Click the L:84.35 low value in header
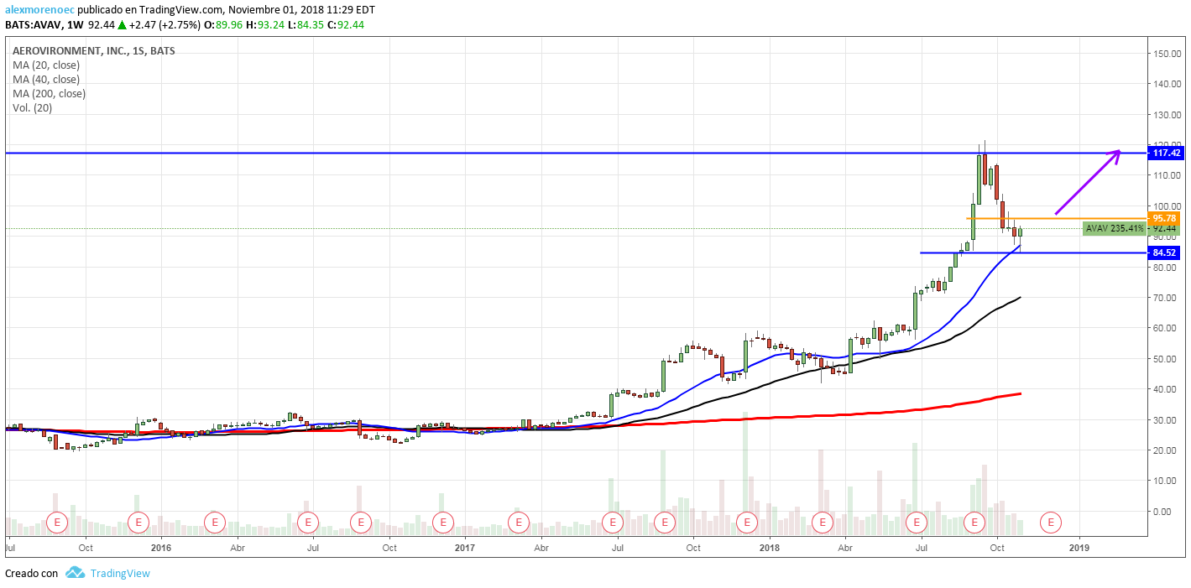This screenshot has width=1191, height=588. click(x=308, y=25)
